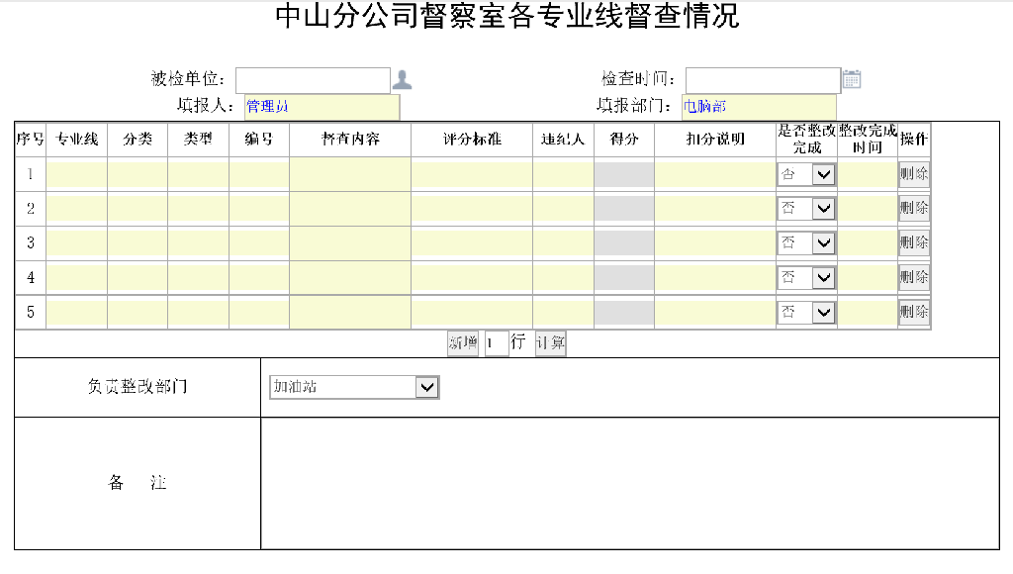
Task: Click row 1 督查内容 input cell
Action: coord(350,174)
